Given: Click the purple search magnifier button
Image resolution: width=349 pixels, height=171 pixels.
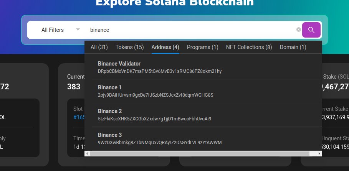Looking at the screenshot, I should pyautogui.click(x=311, y=30).
